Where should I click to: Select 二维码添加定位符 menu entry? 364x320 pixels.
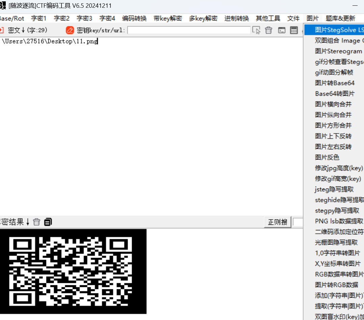point(334,232)
